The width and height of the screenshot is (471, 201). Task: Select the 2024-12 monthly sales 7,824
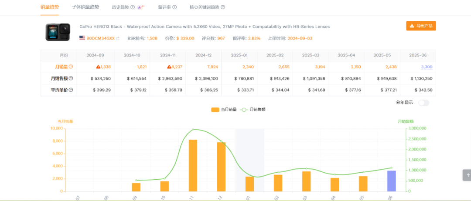pyautogui.click(x=213, y=67)
